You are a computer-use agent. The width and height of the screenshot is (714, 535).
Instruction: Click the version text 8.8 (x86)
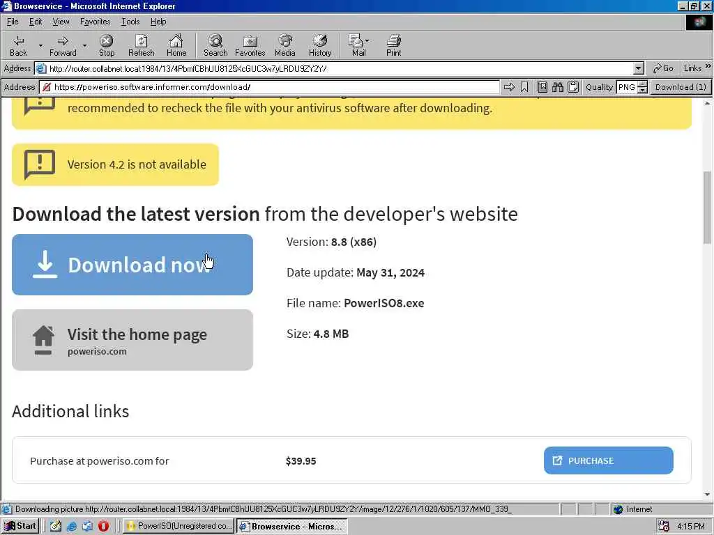354,242
